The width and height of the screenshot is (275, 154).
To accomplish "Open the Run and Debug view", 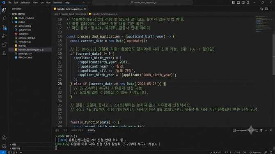I will point(4,36).
